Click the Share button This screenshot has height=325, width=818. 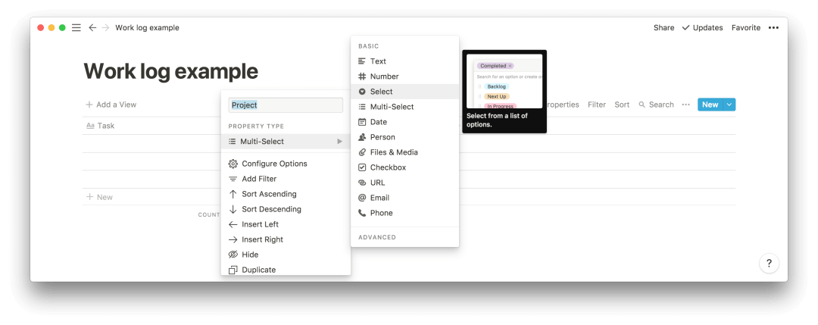click(x=663, y=27)
